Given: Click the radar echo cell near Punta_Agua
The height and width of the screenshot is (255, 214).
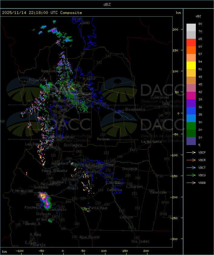Looking at the screenshot, I should [x=85, y=209].
